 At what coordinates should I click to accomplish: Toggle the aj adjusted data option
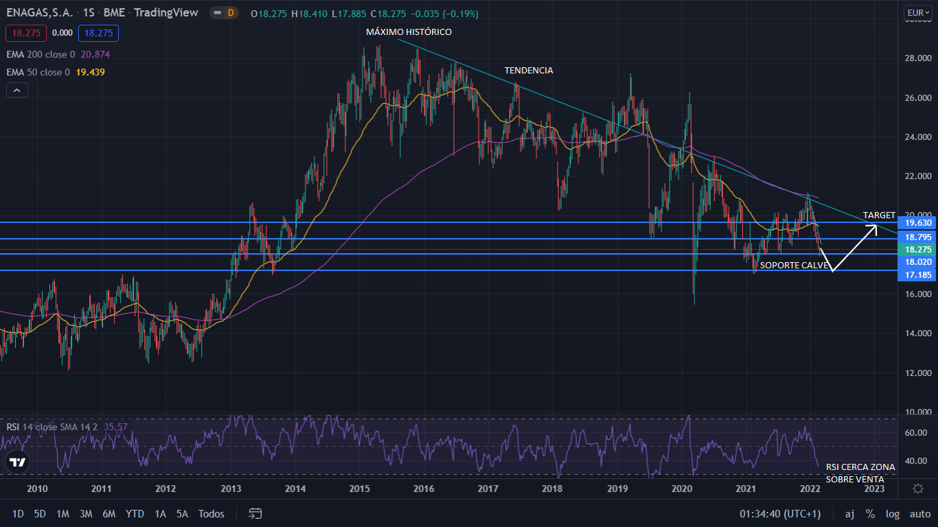(849, 513)
